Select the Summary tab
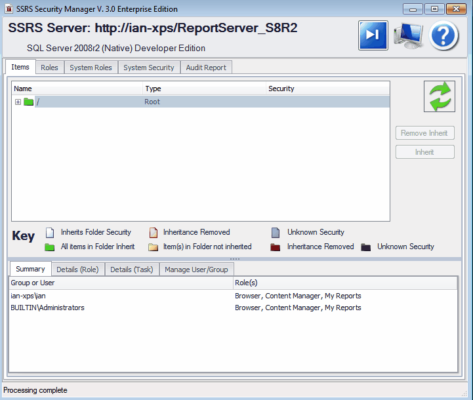The width and height of the screenshot is (473, 400). [30, 269]
